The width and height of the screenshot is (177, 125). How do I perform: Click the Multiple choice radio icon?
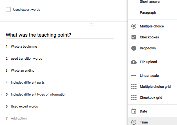tap(134, 26)
